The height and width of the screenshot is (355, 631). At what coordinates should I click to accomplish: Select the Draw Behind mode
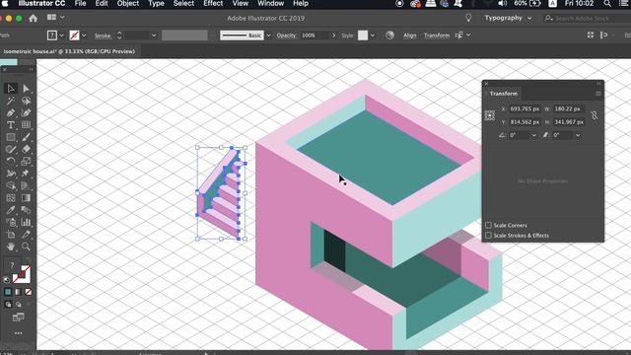pyautogui.click(x=19, y=305)
